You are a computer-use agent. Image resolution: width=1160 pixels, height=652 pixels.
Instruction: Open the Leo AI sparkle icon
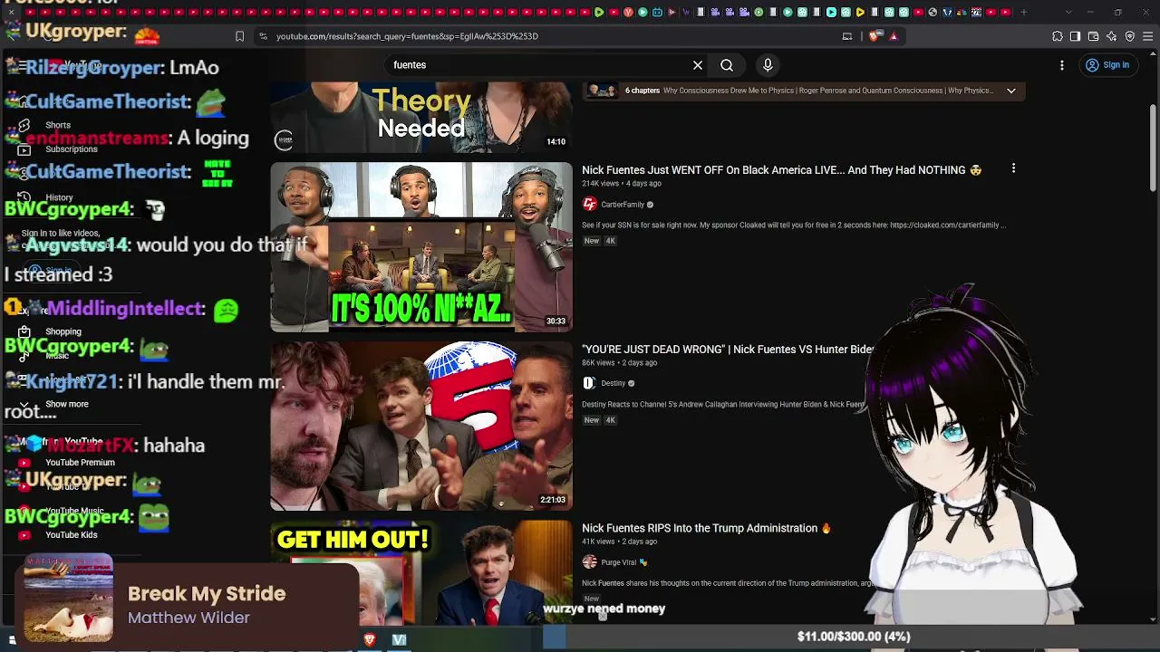(x=1112, y=36)
